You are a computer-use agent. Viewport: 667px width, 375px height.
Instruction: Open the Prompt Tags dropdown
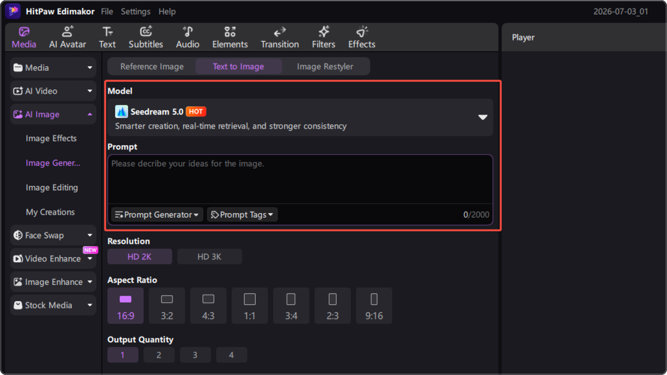(x=242, y=215)
